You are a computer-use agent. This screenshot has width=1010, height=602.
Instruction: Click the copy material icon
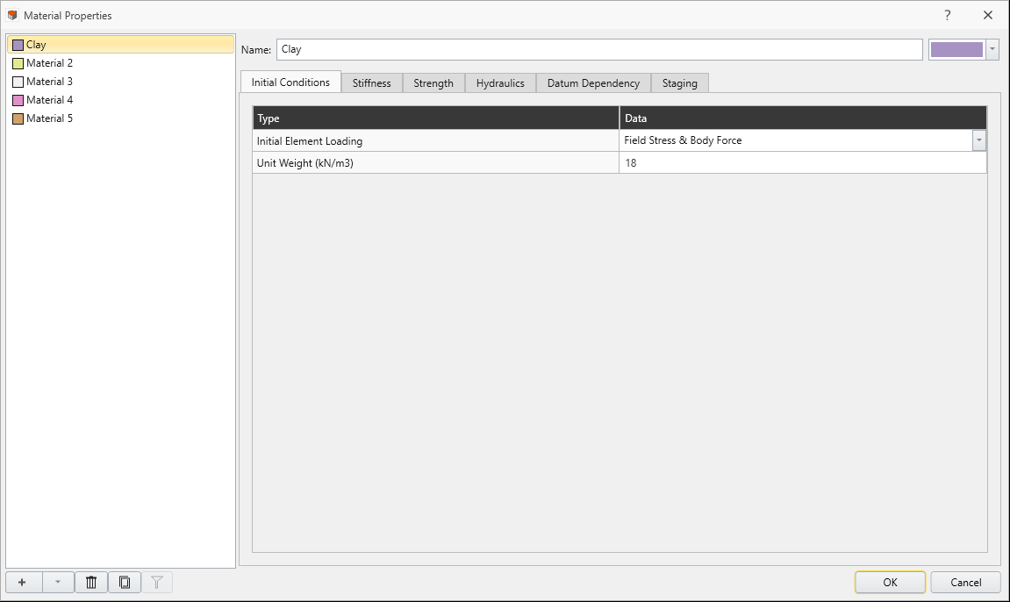(125, 582)
